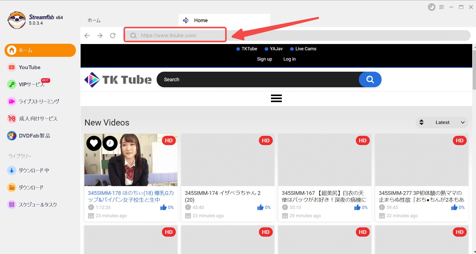This screenshot has height=254, width=476.
Task: Click thumbs-up icon on 345SIMM-178 card
Action: pyautogui.click(x=163, y=207)
